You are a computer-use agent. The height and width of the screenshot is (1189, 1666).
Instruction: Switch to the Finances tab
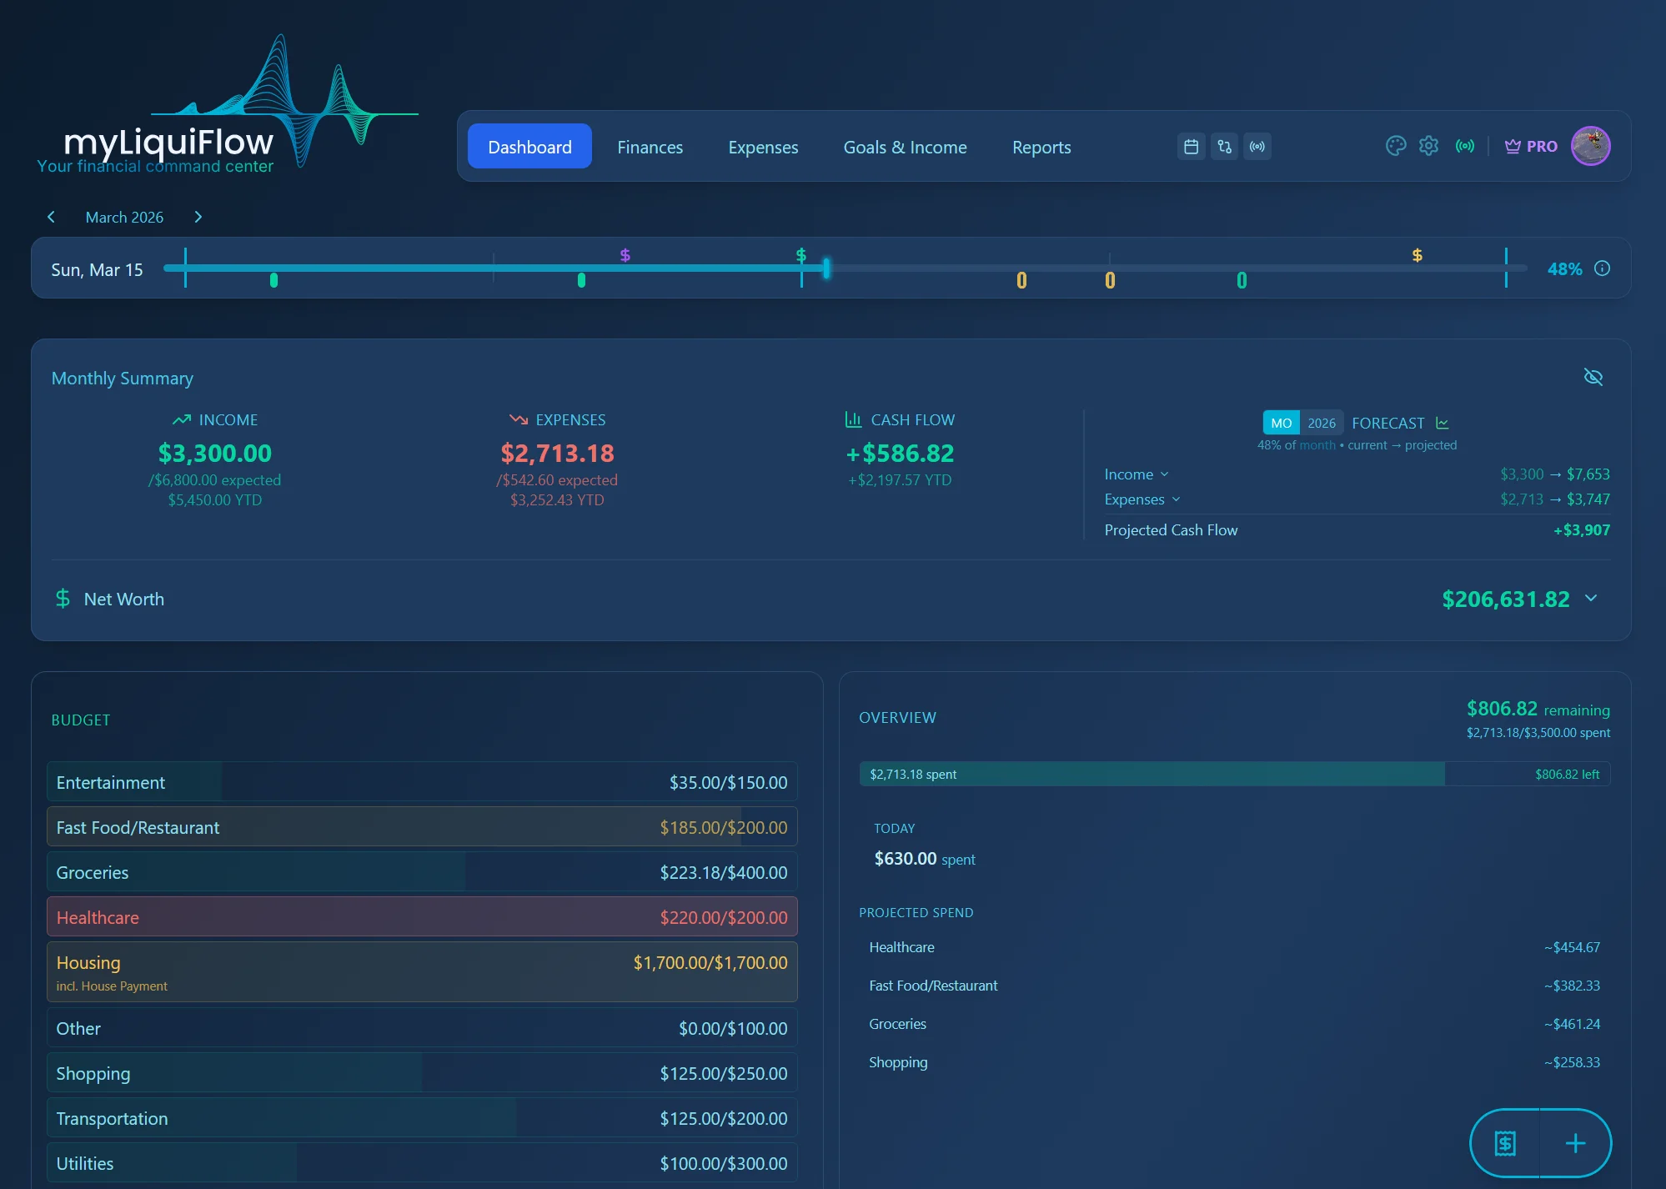(650, 147)
